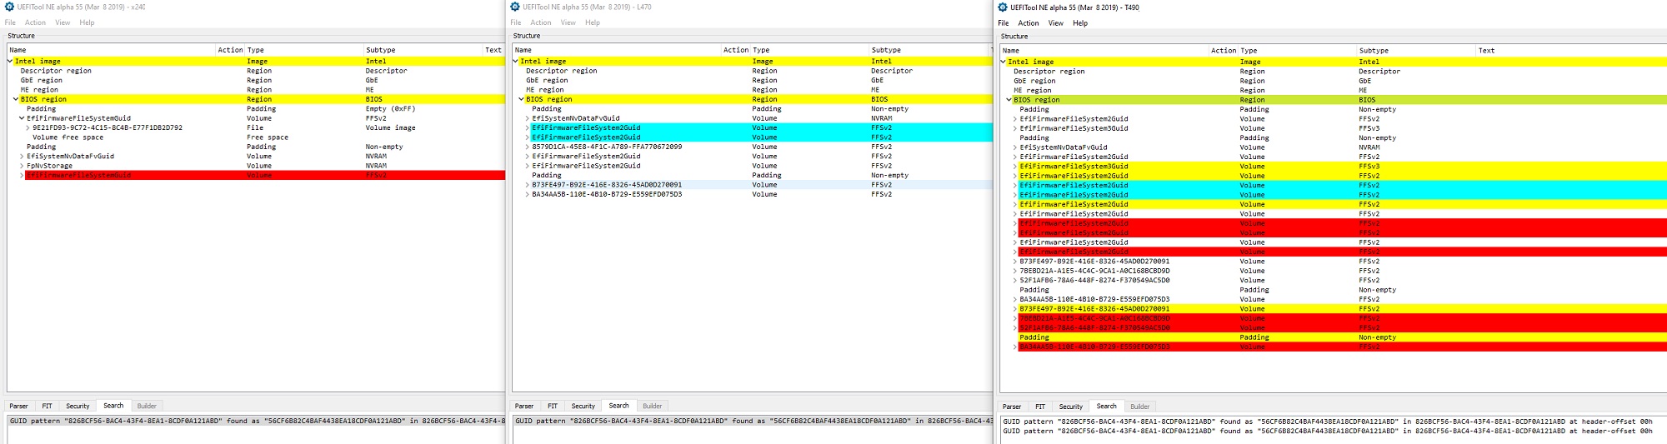1667x444 pixels.
Task: Select the GbE region row in the x240 window
Action: (256, 80)
